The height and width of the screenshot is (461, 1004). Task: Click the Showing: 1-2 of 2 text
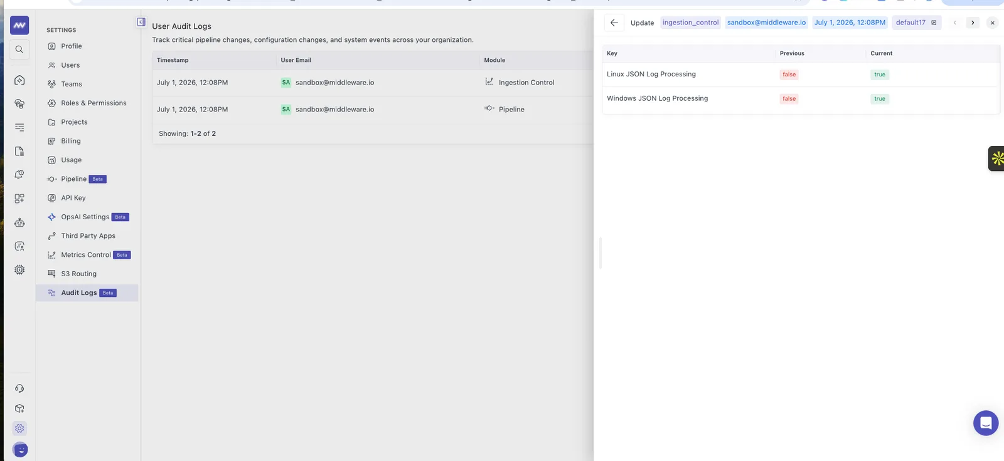(x=187, y=134)
